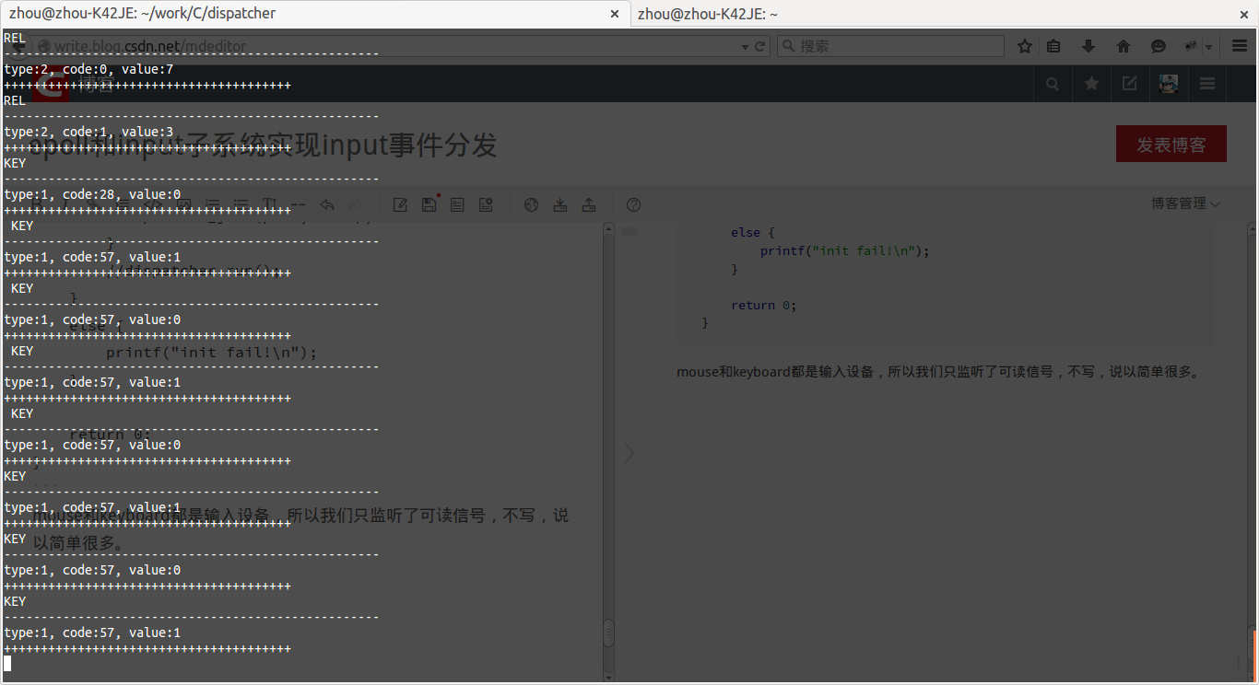Viewport: 1259px width, 685px height.
Task: Close the zhou@zhou-K42JE: ~ terminal tab
Action: pos(1243,14)
